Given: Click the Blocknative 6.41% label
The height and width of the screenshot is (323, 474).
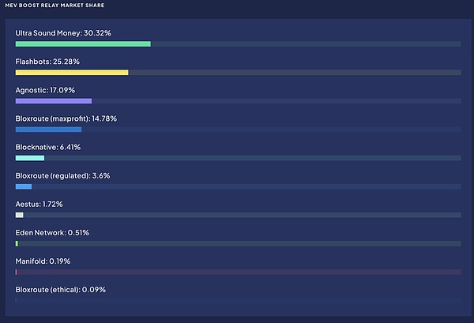Looking at the screenshot, I should 48,147.
